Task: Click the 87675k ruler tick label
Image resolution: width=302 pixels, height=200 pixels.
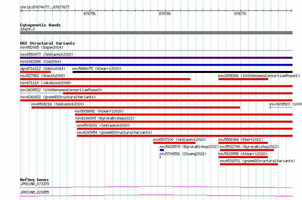Action: pos(90,14)
